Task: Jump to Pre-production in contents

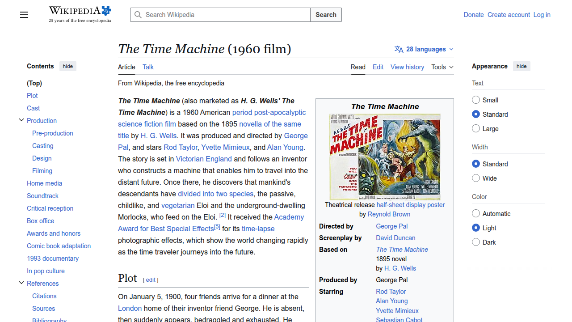Action: [53, 133]
